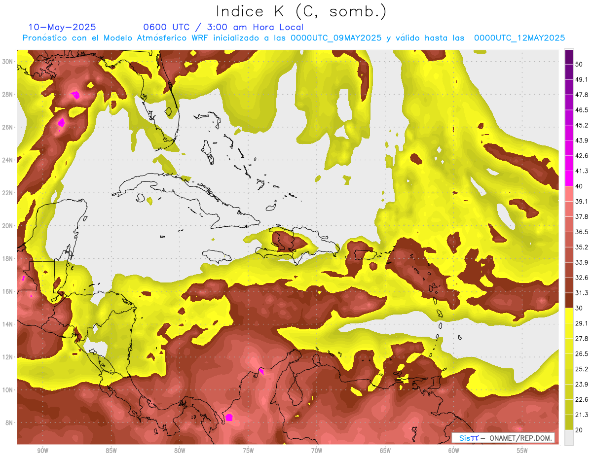Click the longitude label '65W'
Screen dimensions: 592x457
click(385, 451)
